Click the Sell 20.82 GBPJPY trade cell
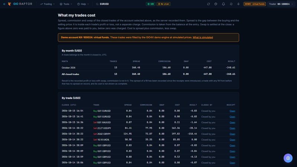The height and width of the screenshot is (167, 297). pos(102,134)
